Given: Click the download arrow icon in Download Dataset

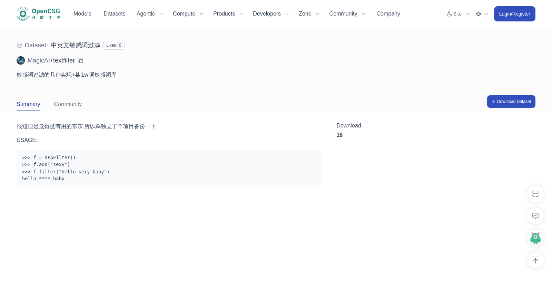Looking at the screenshot, I should click(x=494, y=102).
